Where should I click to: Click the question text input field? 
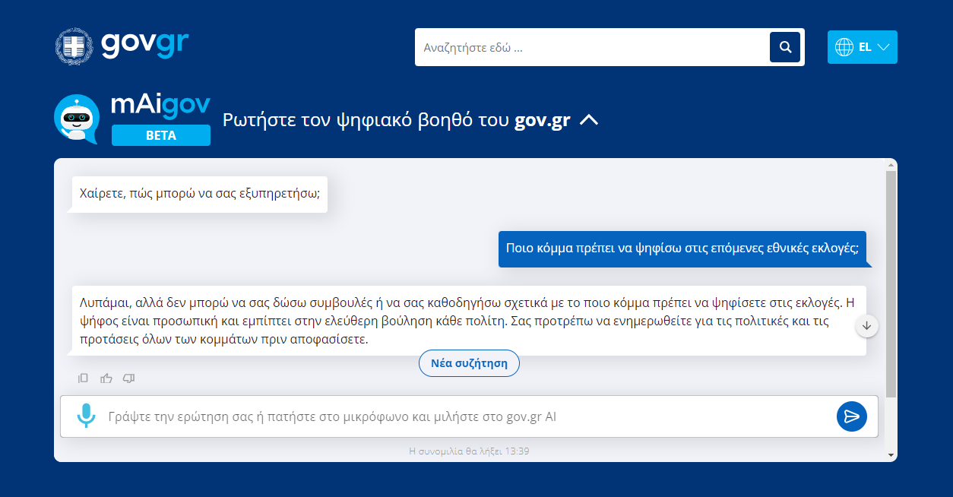tap(467, 416)
